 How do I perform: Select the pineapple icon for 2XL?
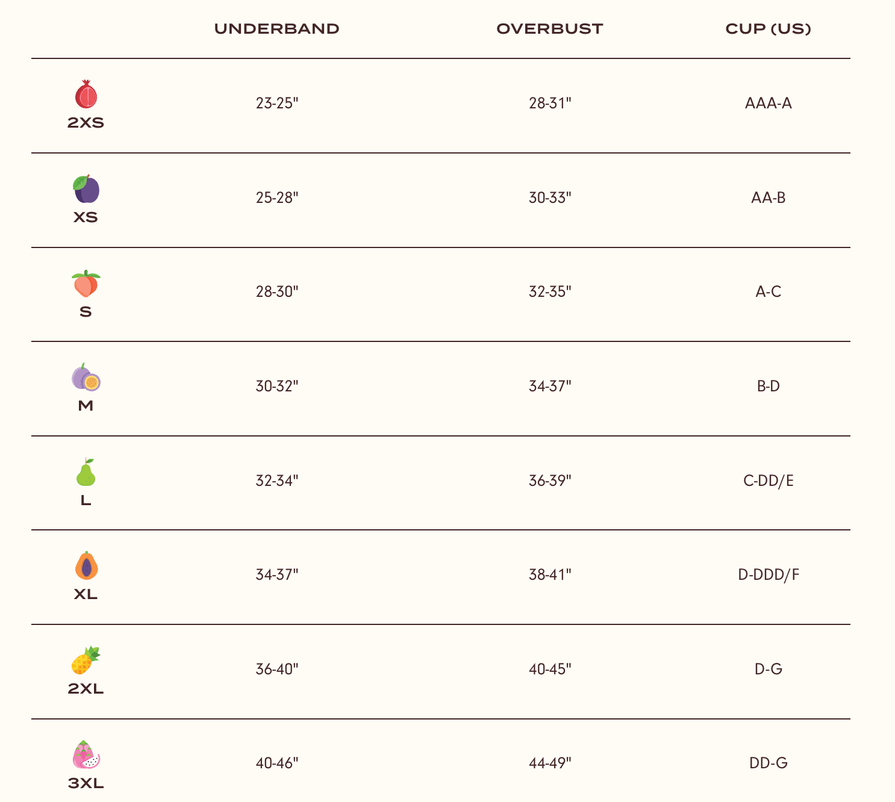click(86, 661)
